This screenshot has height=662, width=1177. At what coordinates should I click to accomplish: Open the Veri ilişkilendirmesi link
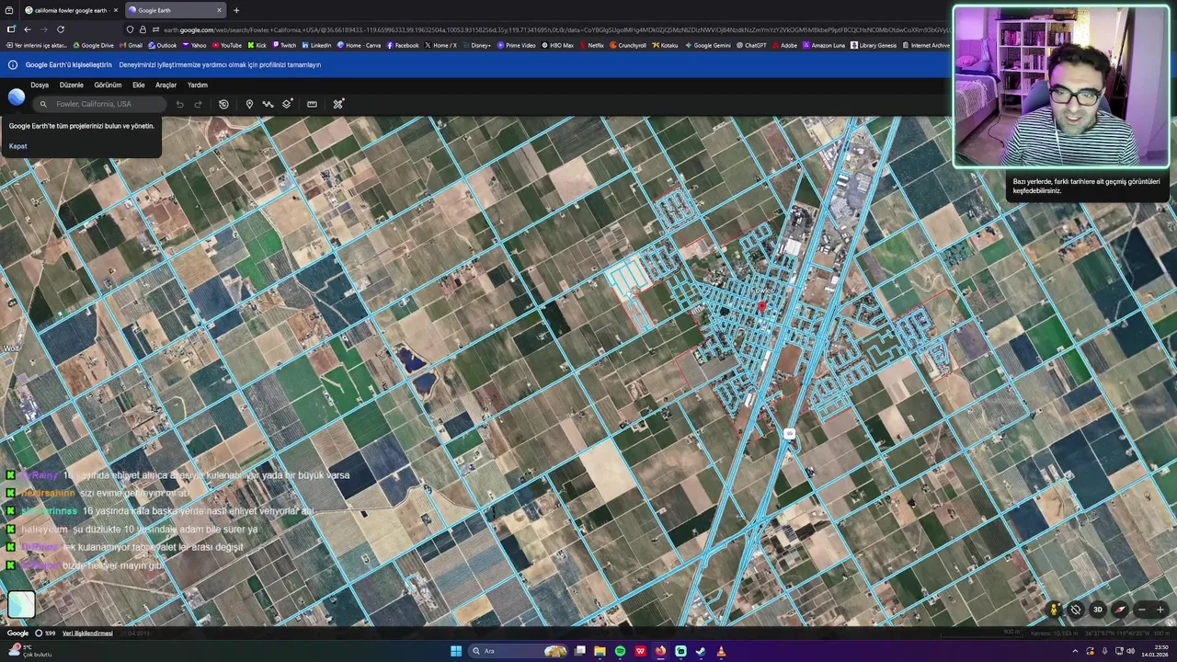click(x=87, y=633)
